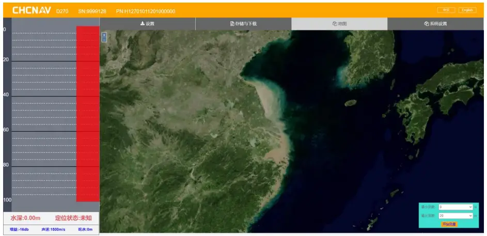487x236 pixels.
Task: Click the file icon beside 存储与下载
Action: [232, 24]
